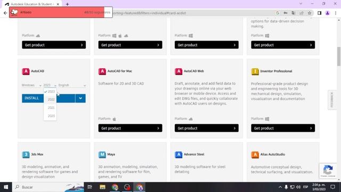Get product for AutoCAD Web
This screenshot has height=192, width=341.
206,128
